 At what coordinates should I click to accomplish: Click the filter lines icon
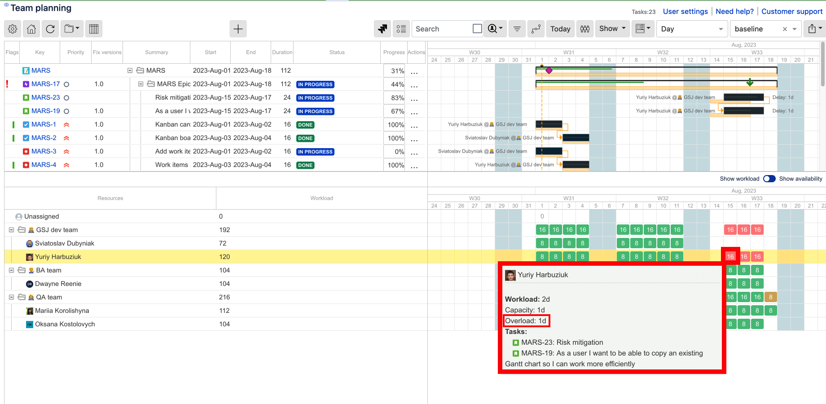click(517, 29)
